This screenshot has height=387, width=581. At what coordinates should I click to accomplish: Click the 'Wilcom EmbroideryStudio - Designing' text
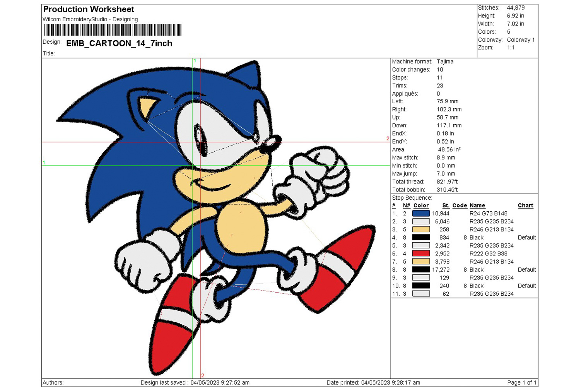click(90, 19)
